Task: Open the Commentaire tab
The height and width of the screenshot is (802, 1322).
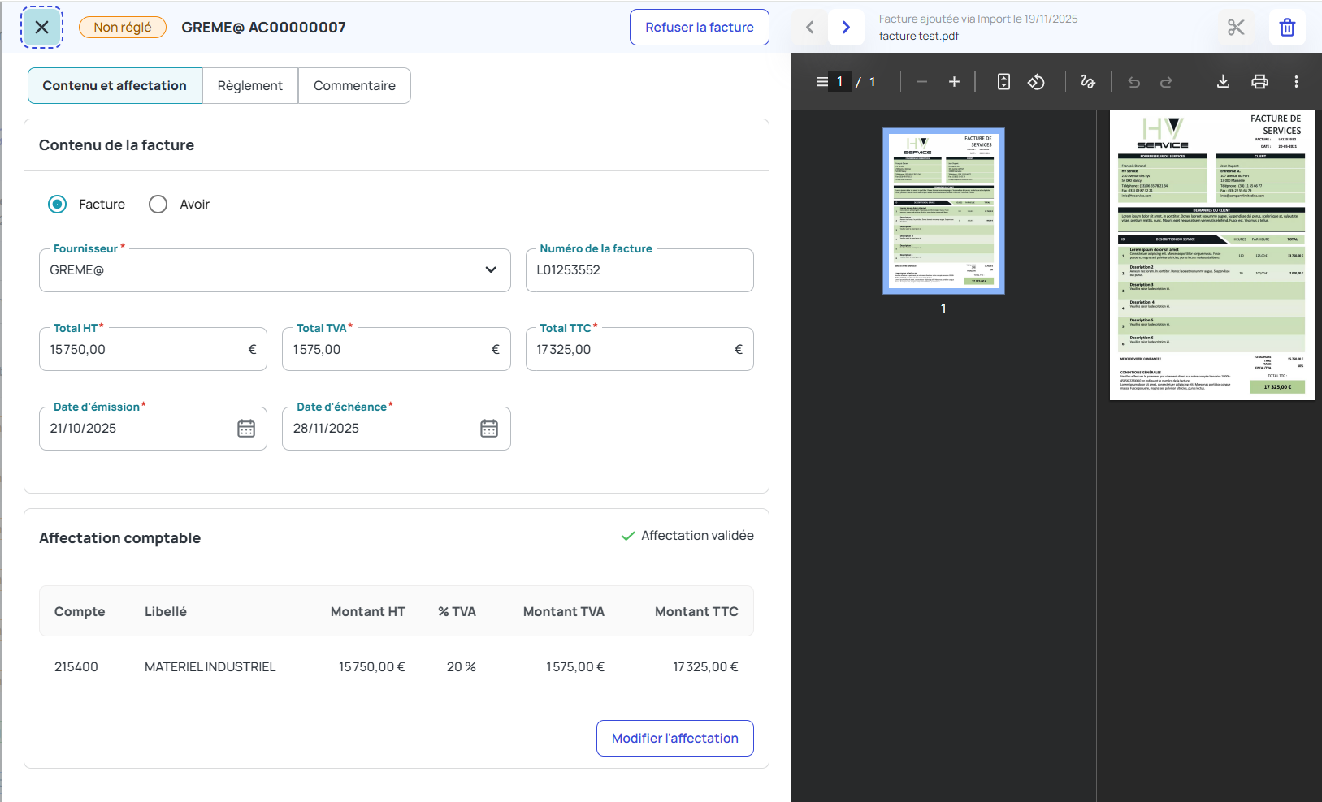Action: point(354,85)
